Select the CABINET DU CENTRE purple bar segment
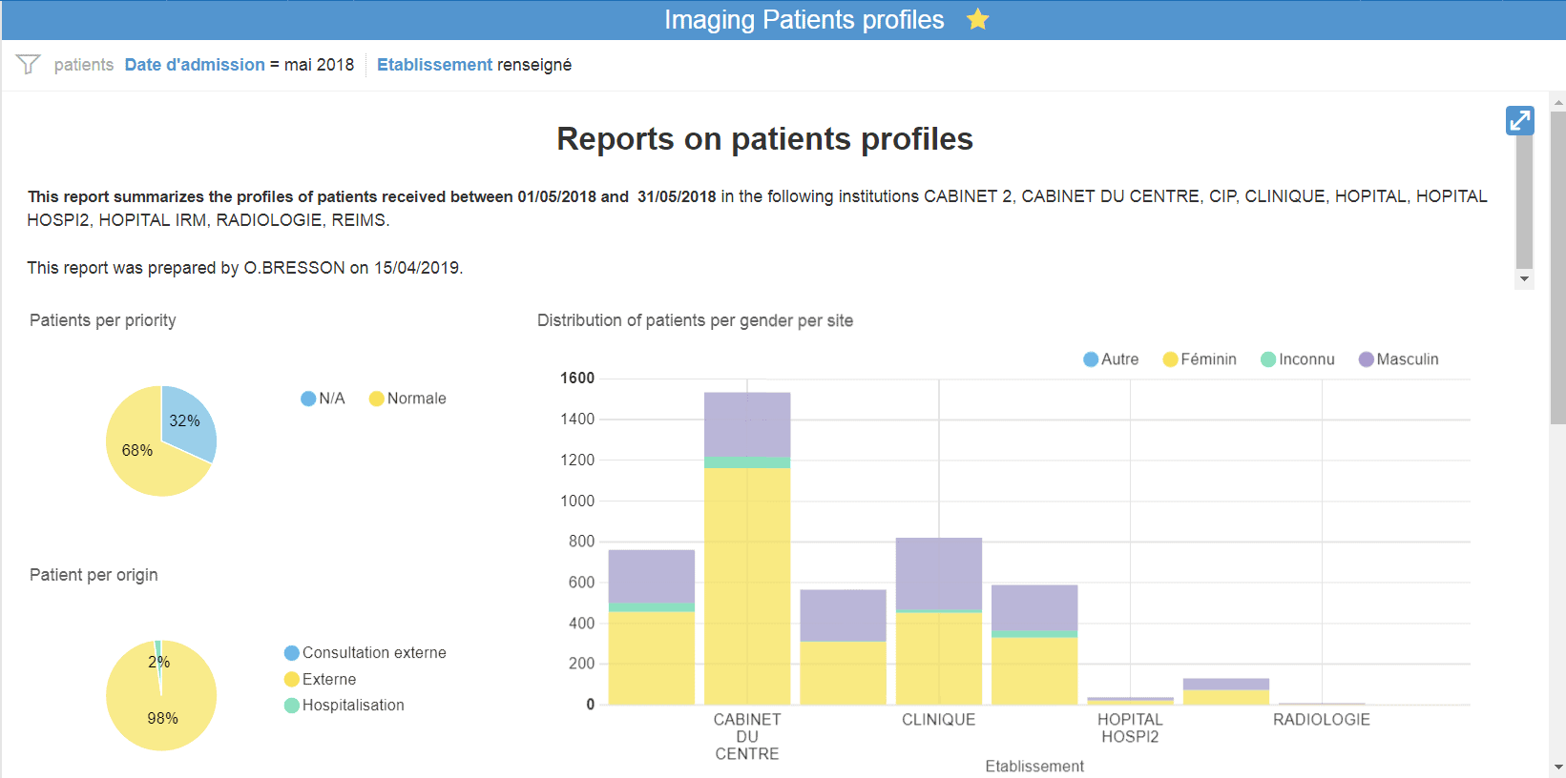This screenshot has width=1566, height=778. point(747,424)
